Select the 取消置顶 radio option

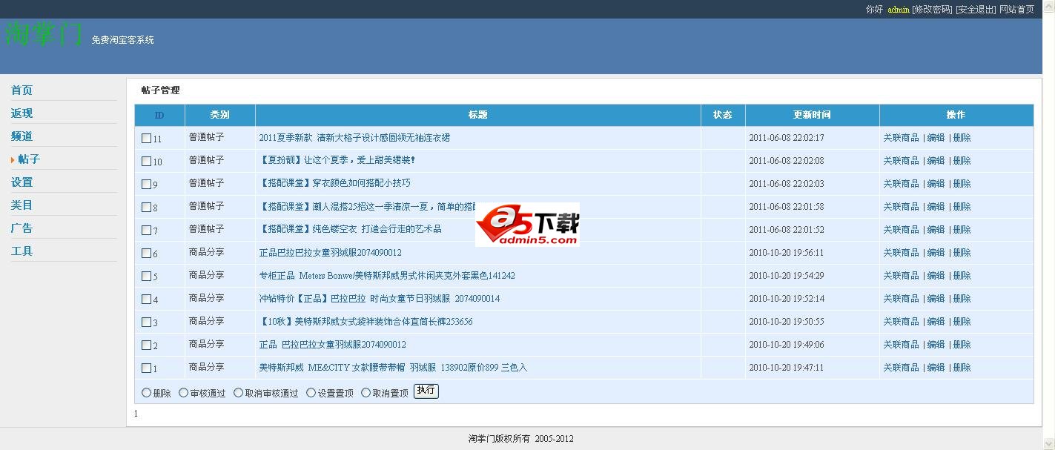tap(366, 393)
